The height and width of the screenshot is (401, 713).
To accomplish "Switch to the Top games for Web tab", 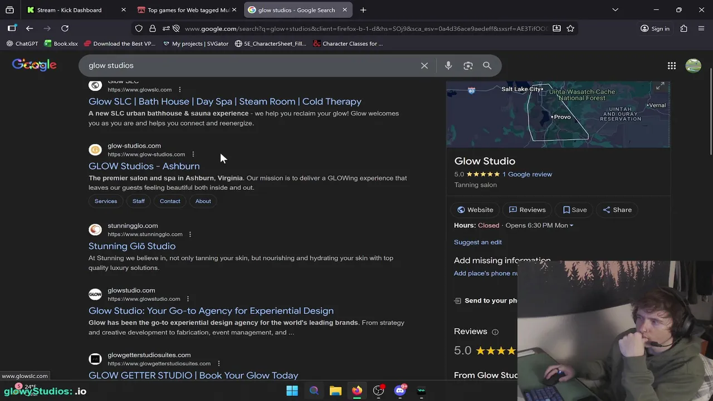I will tap(188, 10).
